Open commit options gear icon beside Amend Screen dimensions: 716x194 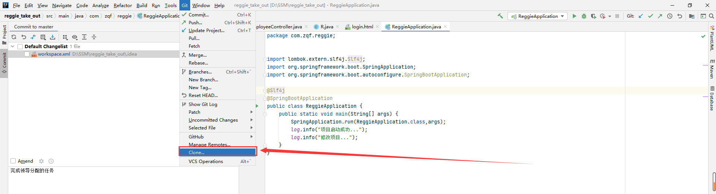(x=41, y=161)
